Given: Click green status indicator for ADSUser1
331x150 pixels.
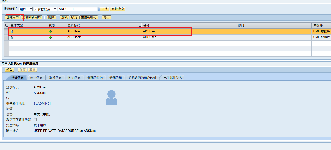Looking at the screenshot, I should [50, 37].
